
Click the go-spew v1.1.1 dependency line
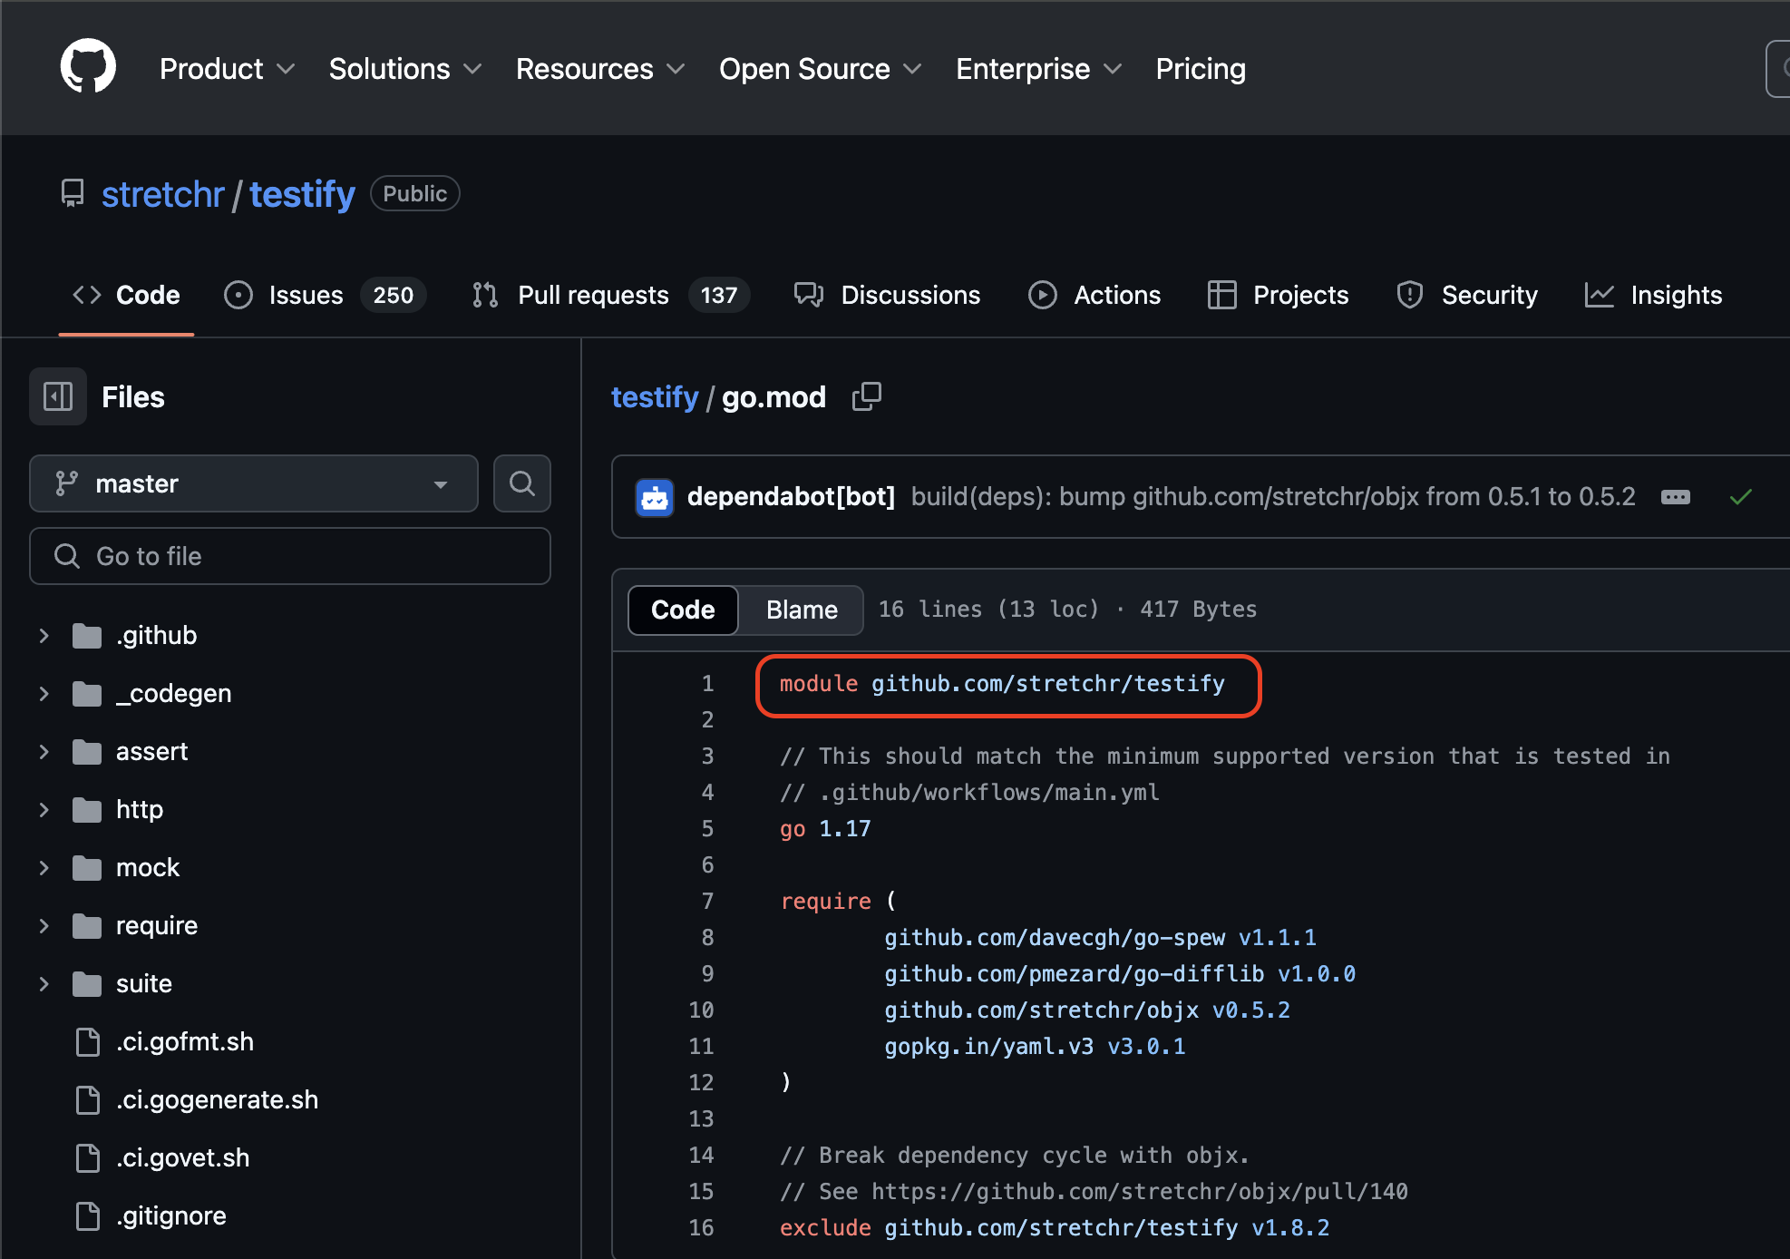pos(1100,937)
